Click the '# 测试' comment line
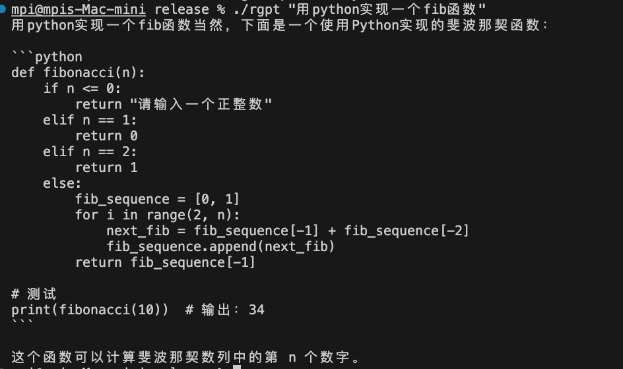The height and width of the screenshot is (369, 623). coord(34,295)
